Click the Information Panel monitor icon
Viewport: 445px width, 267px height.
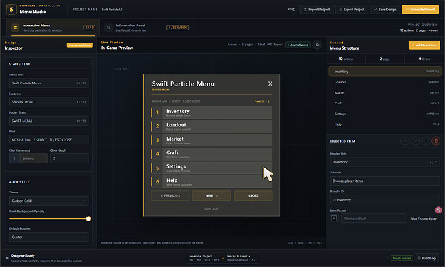[108, 28]
